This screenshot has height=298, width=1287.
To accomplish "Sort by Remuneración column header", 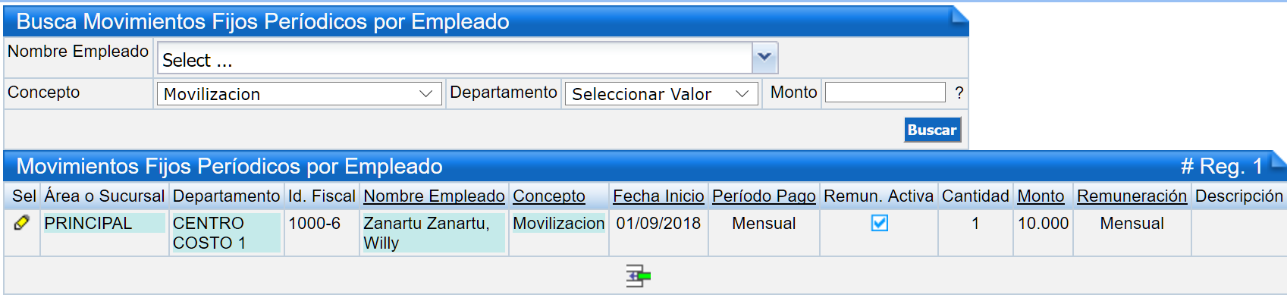I will [x=1132, y=196].
